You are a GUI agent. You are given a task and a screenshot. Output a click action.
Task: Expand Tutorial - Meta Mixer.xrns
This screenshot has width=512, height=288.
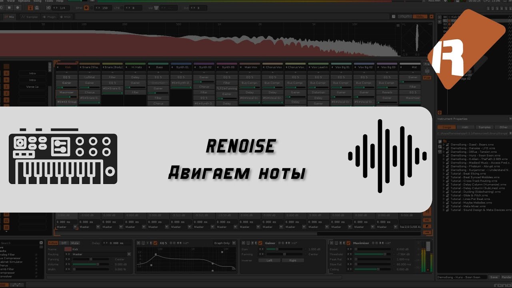click(444, 206)
